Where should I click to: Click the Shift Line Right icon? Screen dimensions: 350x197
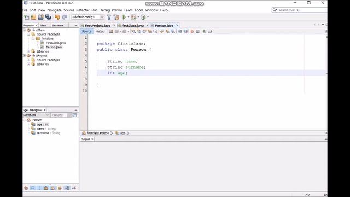[x=185, y=32]
